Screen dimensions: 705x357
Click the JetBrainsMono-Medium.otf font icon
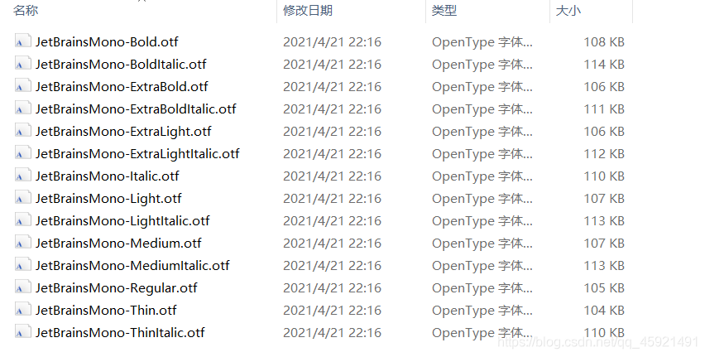click(23, 243)
